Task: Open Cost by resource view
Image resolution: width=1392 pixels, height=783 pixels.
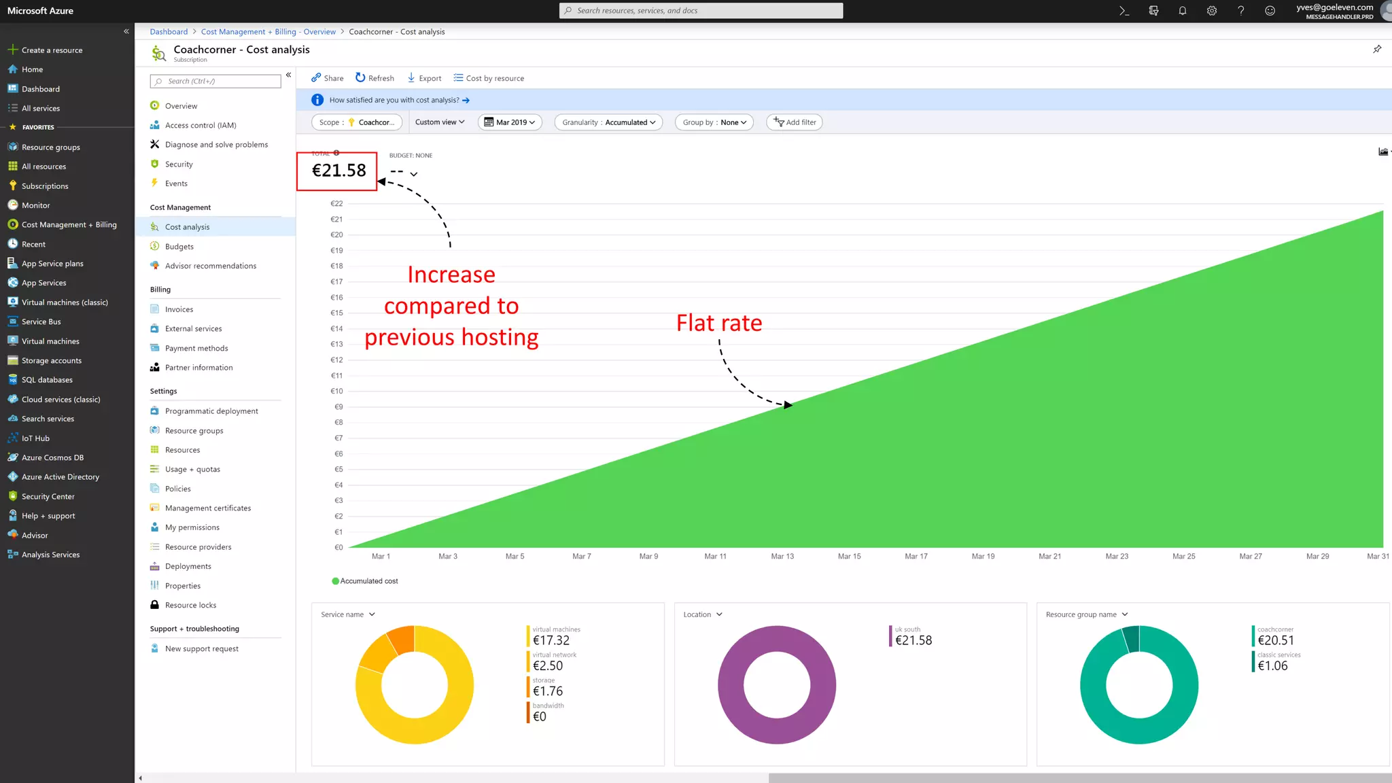Action: [489, 78]
